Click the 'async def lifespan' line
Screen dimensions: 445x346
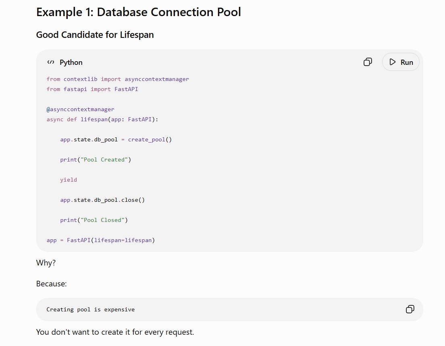[x=102, y=119]
